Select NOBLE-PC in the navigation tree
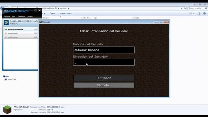The height and width of the screenshot is (117, 208). click(x=12, y=80)
